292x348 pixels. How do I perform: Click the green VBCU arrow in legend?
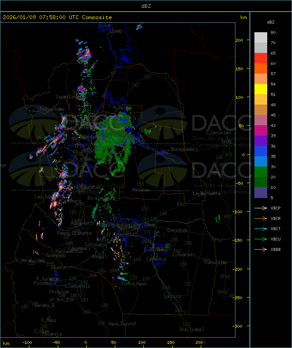(261, 239)
